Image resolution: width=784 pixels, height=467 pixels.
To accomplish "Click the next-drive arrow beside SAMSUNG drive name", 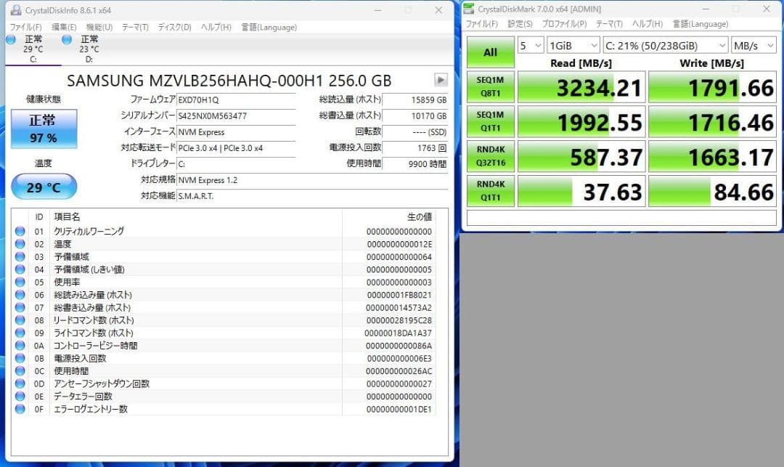I will click(441, 80).
